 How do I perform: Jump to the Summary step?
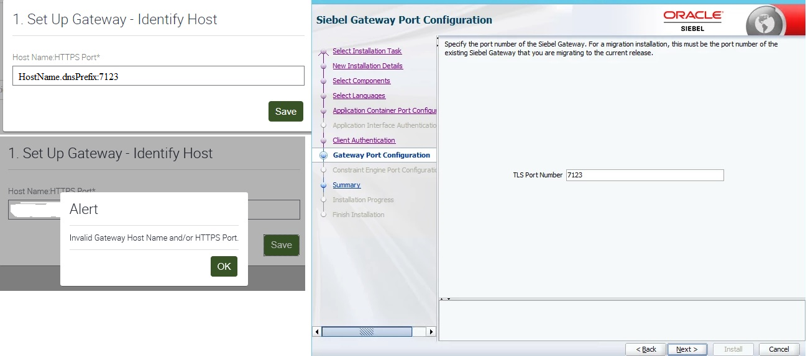click(346, 185)
